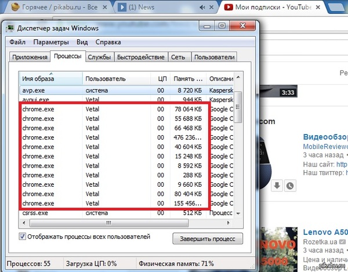348x272 pixels.
Task: Sort by 'Память' column header
Action: [188, 78]
